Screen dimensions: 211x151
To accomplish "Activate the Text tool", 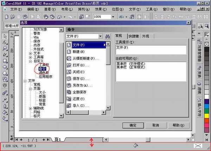I will point(5,85).
